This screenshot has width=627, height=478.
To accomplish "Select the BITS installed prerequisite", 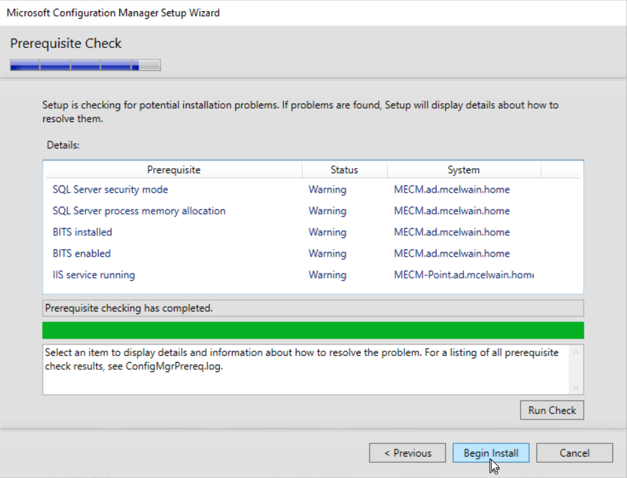I will point(82,232).
